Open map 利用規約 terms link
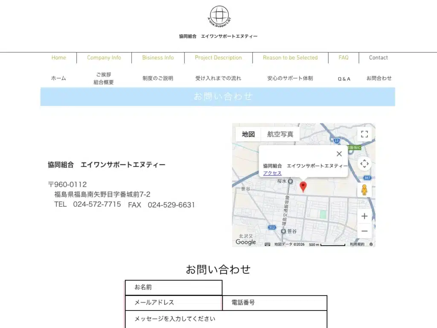The image size is (437, 328). pyautogui.click(x=357, y=244)
